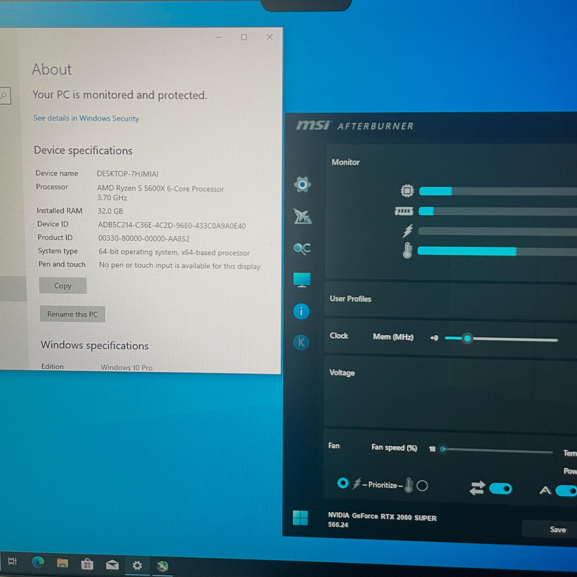Image resolution: width=577 pixels, height=577 pixels.
Task: Click the Mem clock "+0" offset value
Action: click(x=434, y=338)
